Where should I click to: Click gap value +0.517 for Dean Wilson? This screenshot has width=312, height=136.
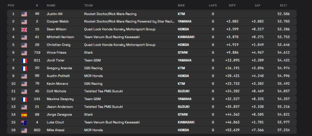[258, 29]
